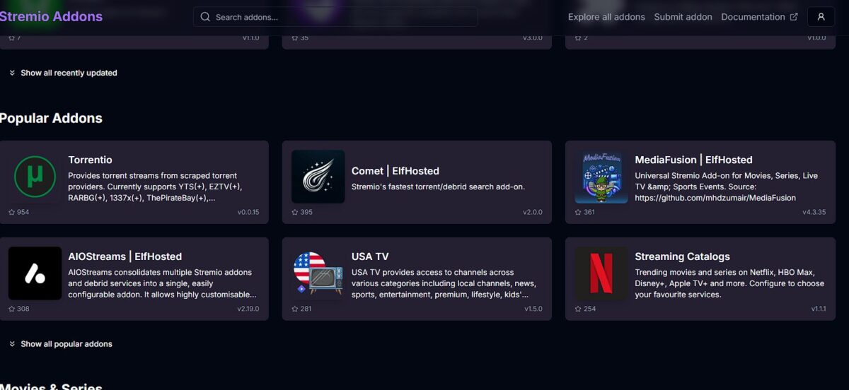
Task: Click MediaFusion version v4.3.35
Action: coord(814,212)
